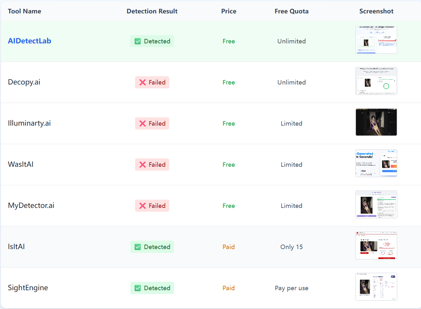The width and height of the screenshot is (421, 309).
Task: Click the Screenshot column header
Action: coord(376,11)
